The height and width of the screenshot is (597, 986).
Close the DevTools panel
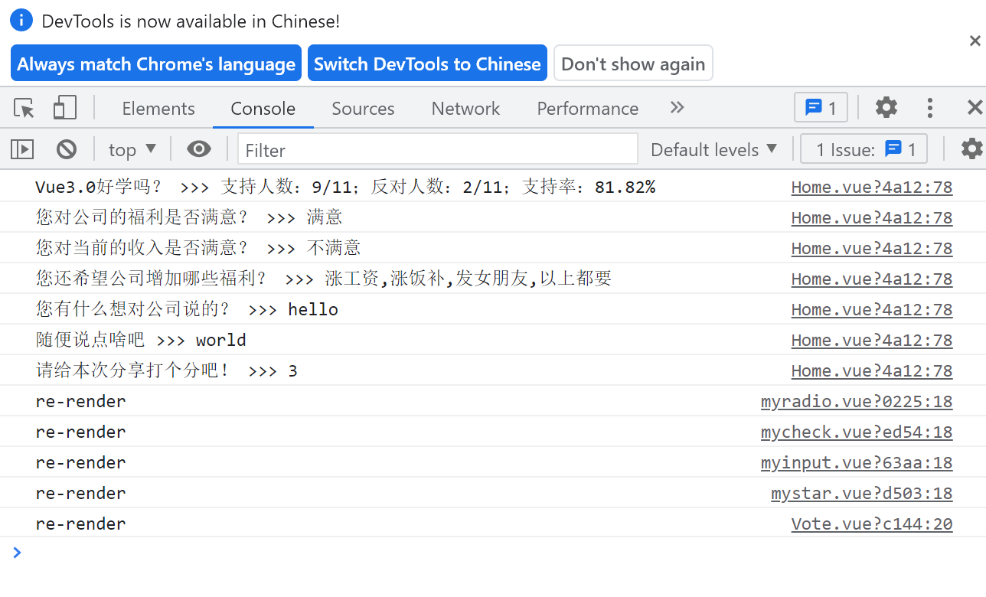click(975, 108)
